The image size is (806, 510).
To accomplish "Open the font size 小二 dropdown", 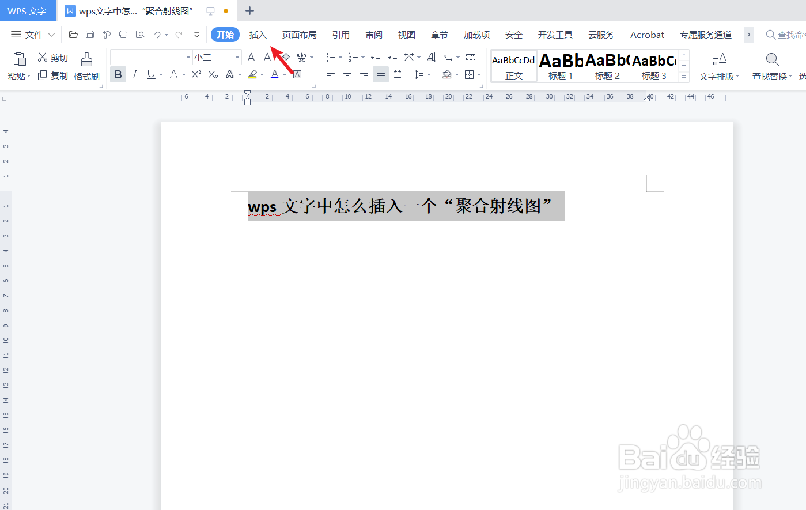I will point(237,57).
